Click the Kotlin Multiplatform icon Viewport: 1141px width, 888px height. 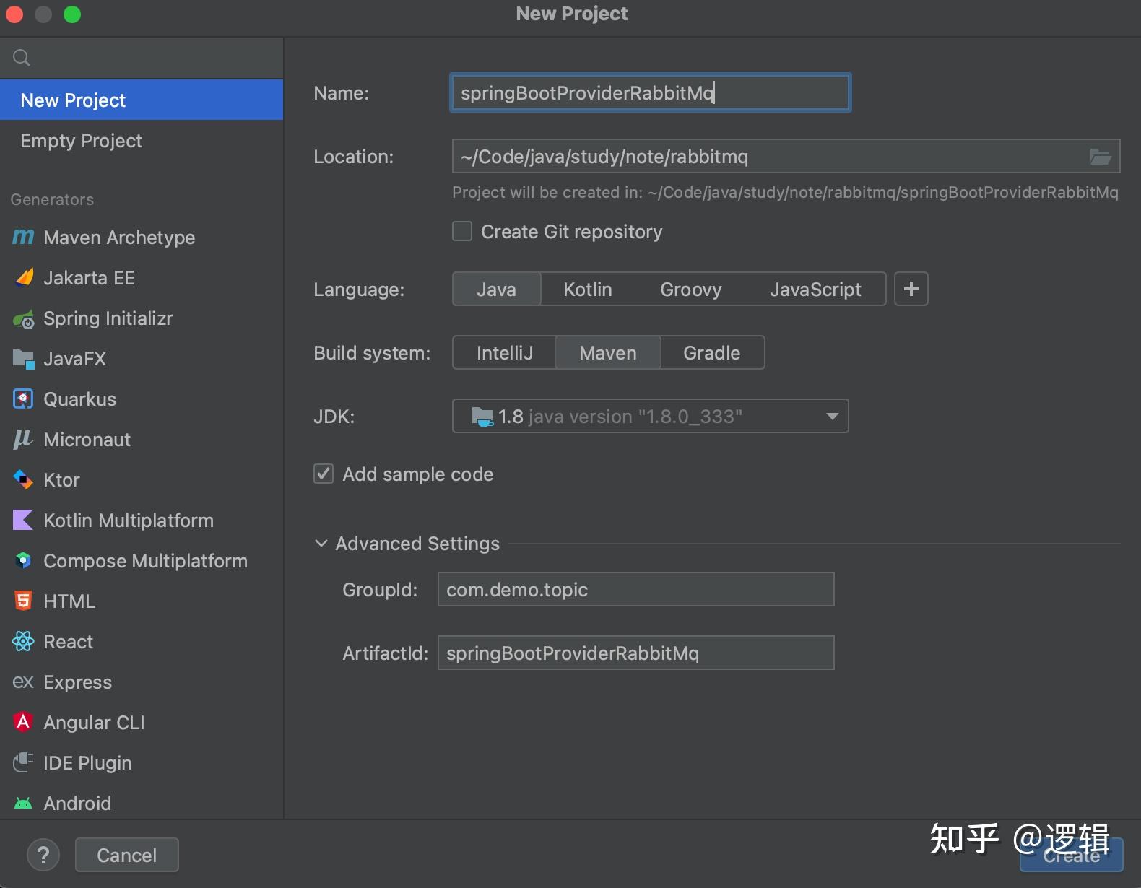(23, 520)
